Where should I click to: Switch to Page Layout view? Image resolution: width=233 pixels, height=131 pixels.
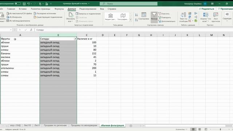[200, 130]
